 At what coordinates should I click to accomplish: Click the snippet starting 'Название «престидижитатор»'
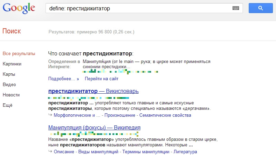tap(133, 142)
